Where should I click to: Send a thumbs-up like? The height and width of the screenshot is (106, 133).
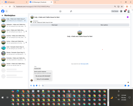[x=128, y=86]
